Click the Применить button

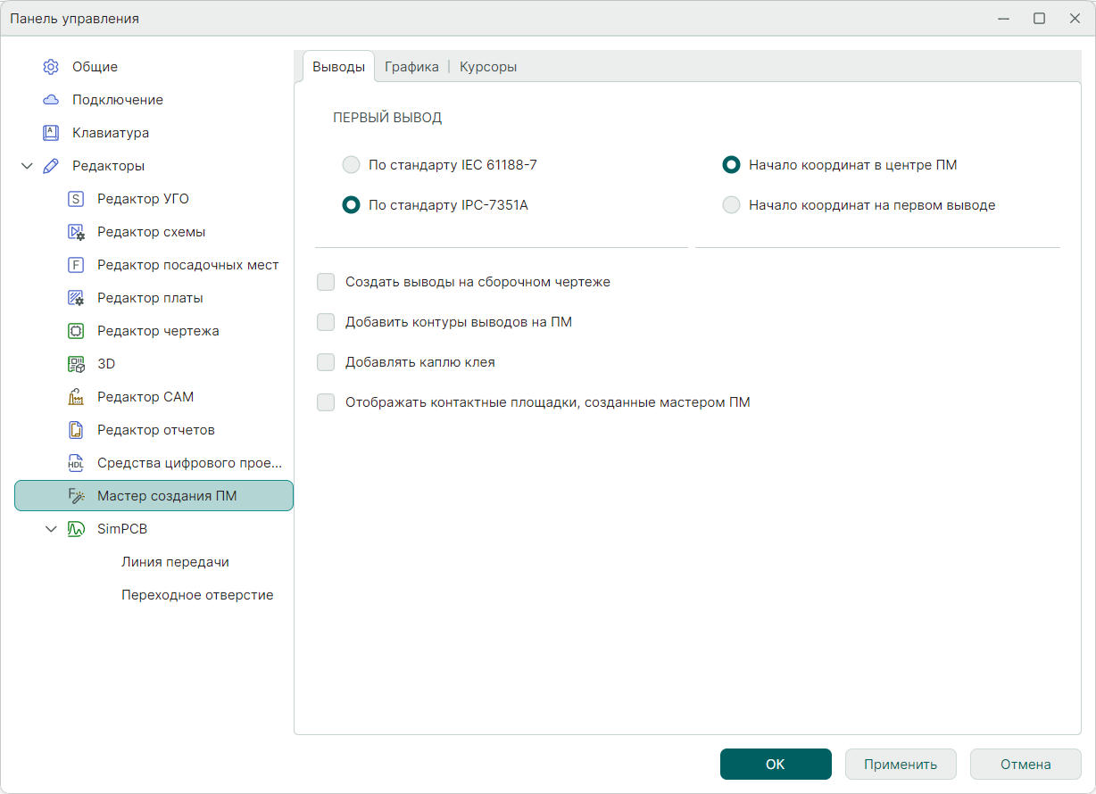[x=901, y=765]
